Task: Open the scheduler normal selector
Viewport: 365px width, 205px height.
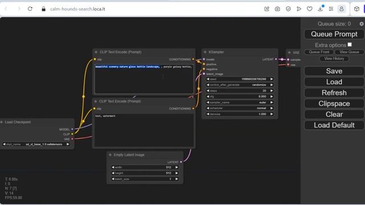Action: tap(240, 108)
